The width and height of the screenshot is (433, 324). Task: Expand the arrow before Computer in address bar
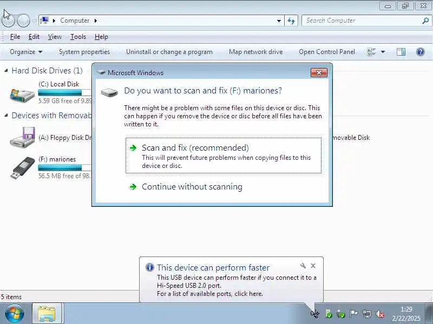54,21
